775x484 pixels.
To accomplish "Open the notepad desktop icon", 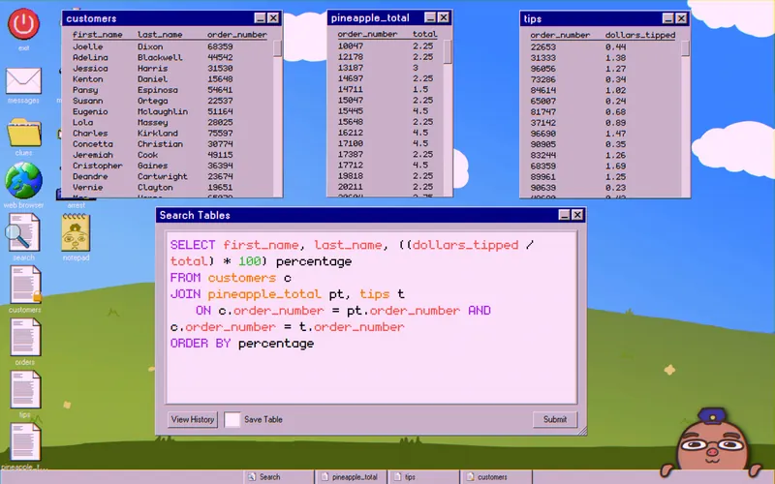I will pos(76,232).
